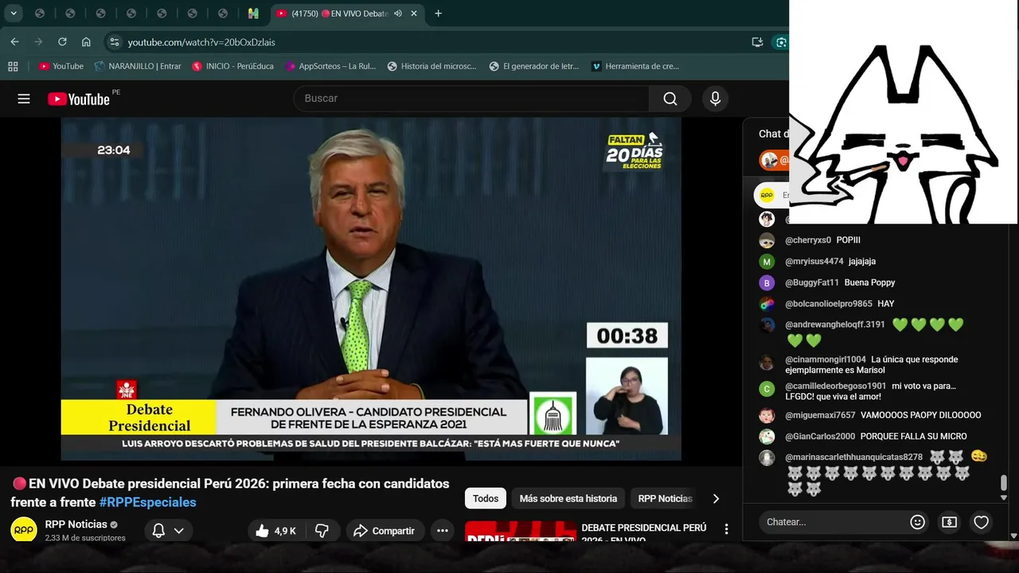Click chat user @GianCarlos2000

pos(820,436)
